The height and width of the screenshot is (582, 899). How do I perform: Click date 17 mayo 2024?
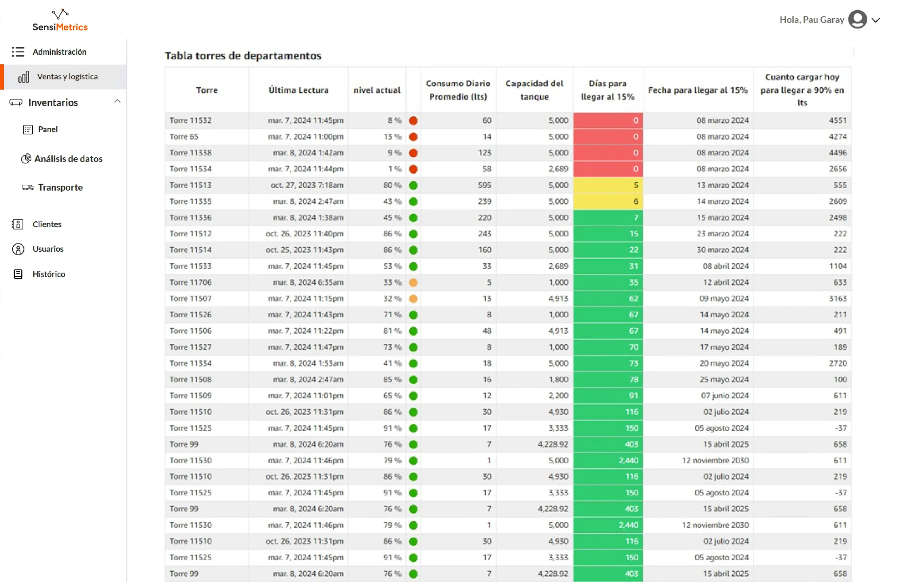point(724,347)
